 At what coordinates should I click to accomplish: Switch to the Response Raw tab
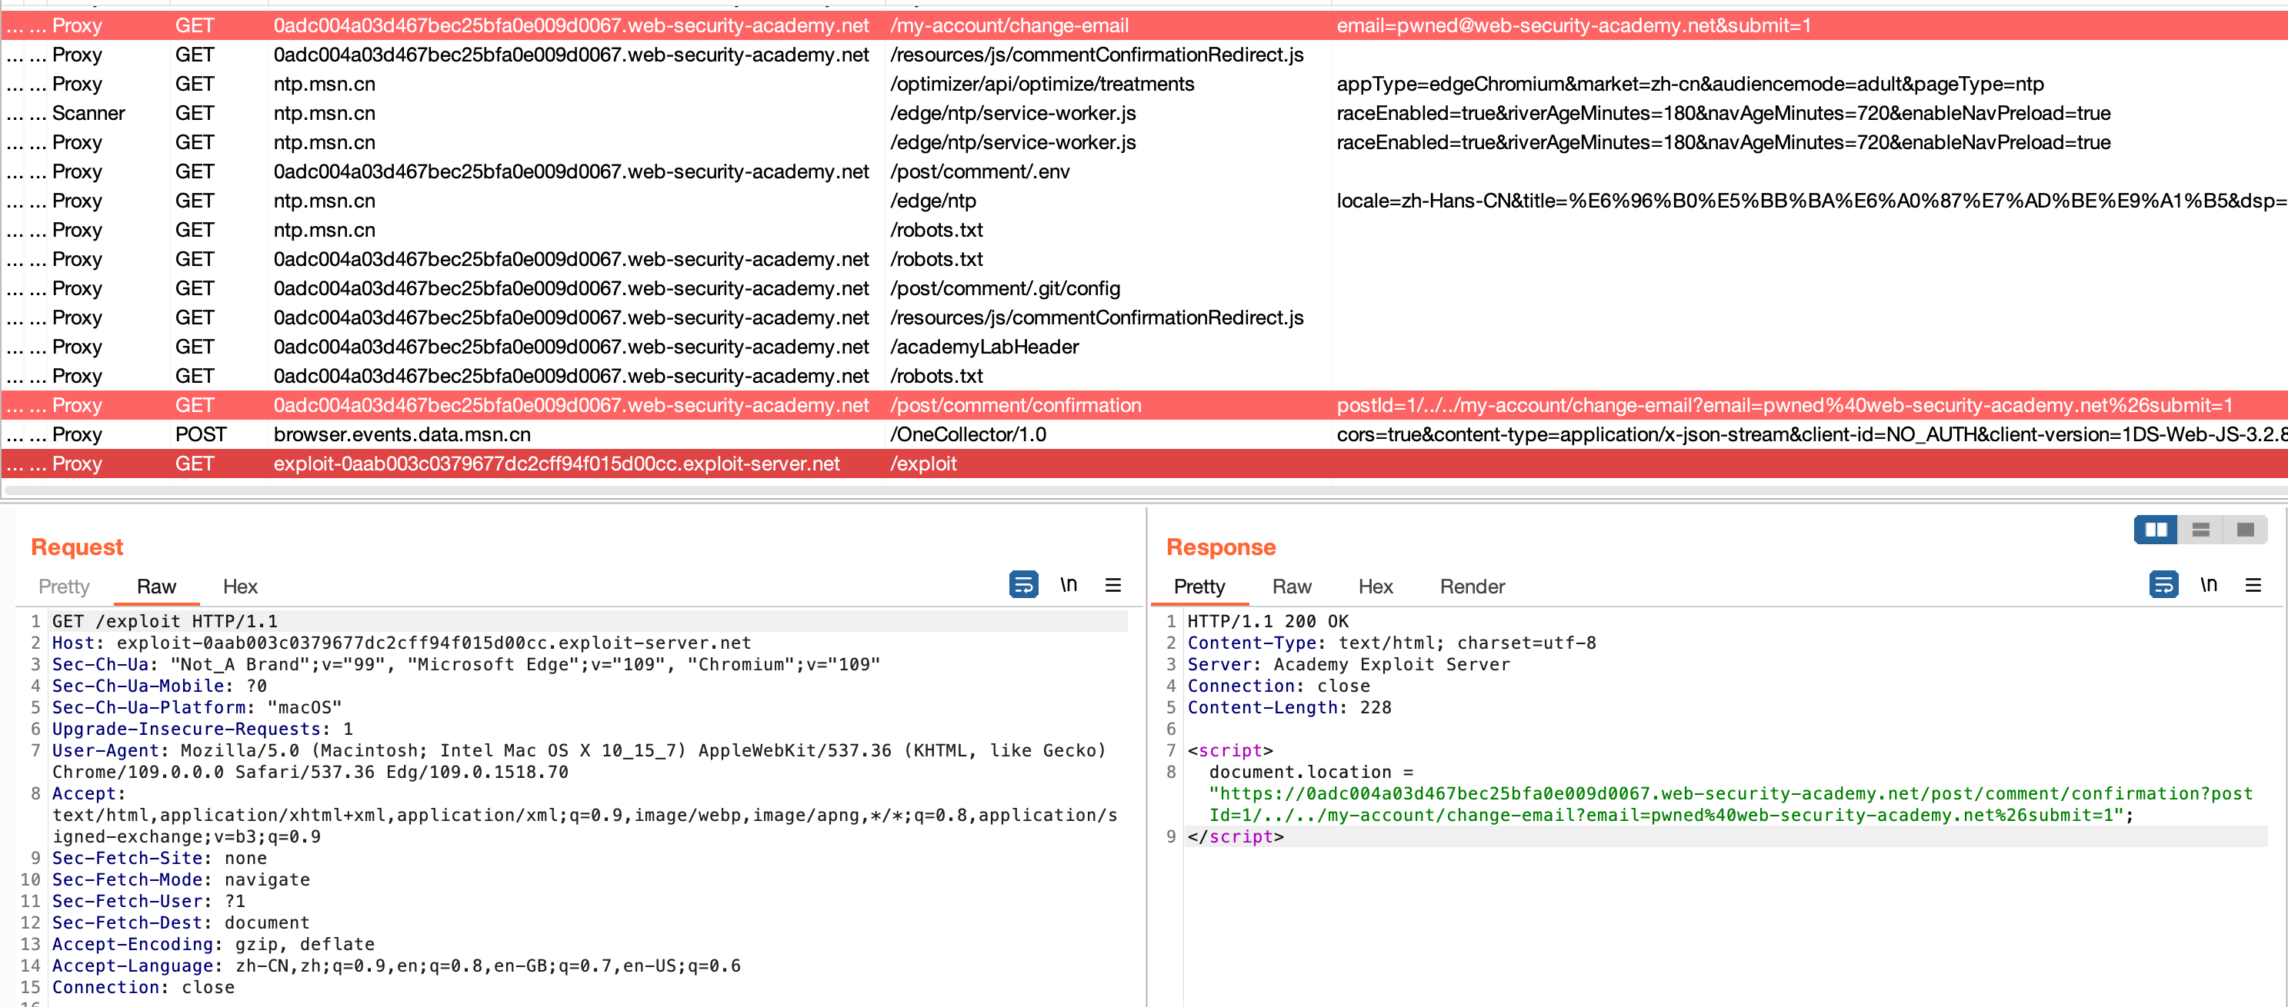click(x=1292, y=587)
